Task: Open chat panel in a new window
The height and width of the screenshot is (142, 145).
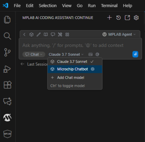Action: [x=127, y=18]
